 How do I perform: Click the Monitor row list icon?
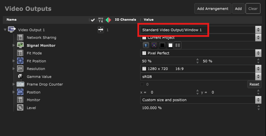click(x=20, y=100)
